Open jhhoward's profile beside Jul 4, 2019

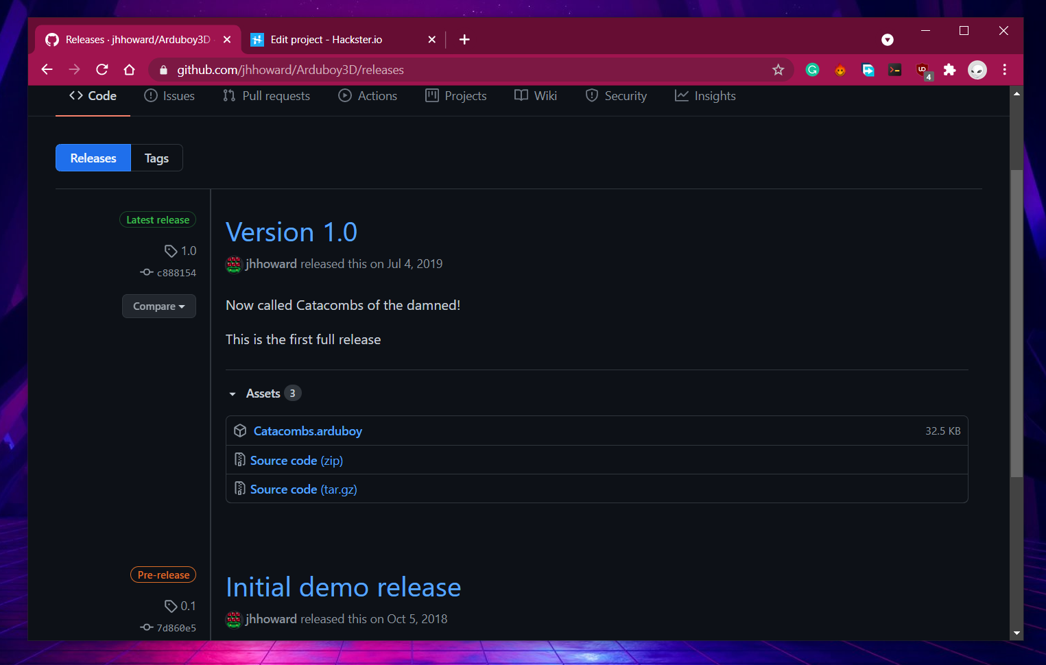pyautogui.click(x=271, y=264)
